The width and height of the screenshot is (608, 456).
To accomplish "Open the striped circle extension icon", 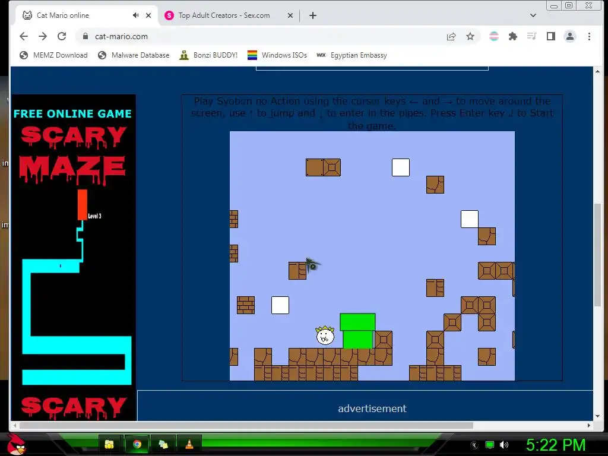I will click(x=493, y=36).
